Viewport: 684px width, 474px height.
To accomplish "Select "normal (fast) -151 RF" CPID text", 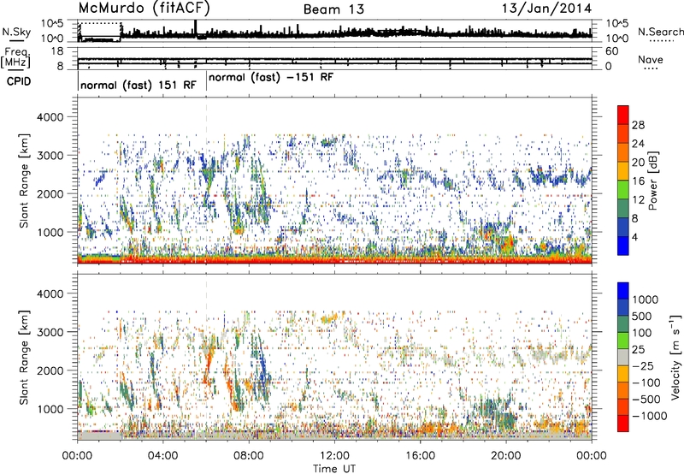I will point(271,78).
